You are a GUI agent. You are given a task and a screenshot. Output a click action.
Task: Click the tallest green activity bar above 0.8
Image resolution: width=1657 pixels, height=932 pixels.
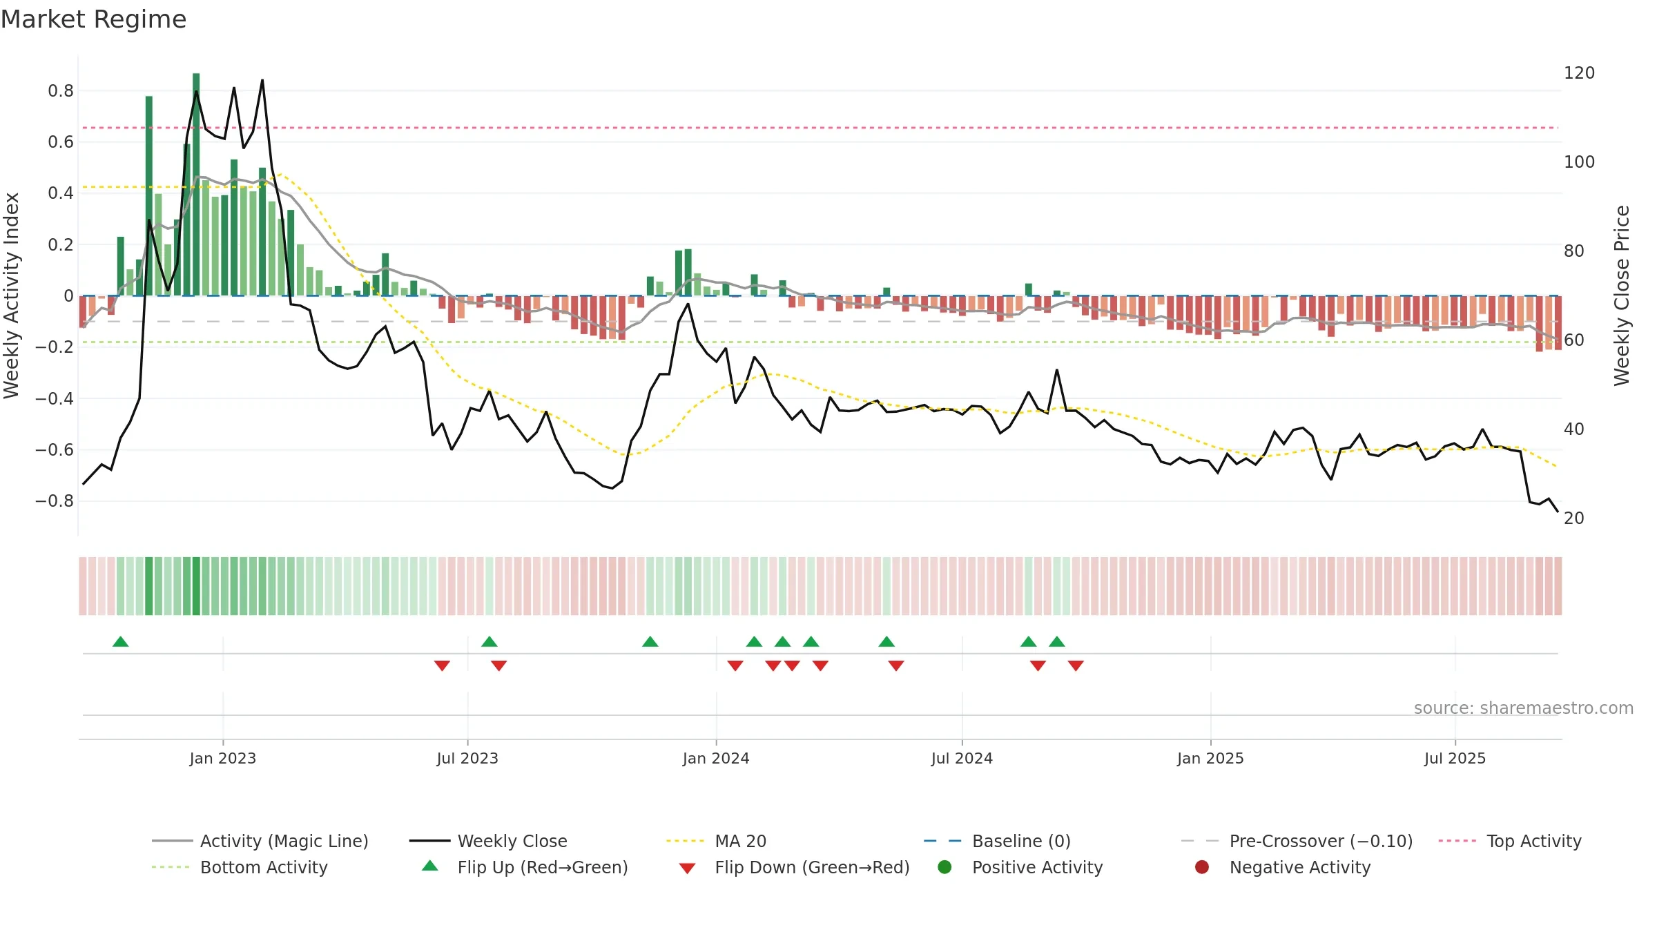pyautogui.click(x=196, y=184)
